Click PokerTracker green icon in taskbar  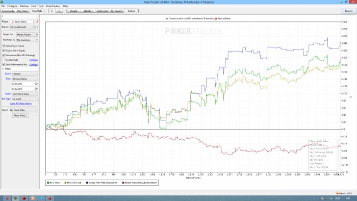(x=15, y=198)
